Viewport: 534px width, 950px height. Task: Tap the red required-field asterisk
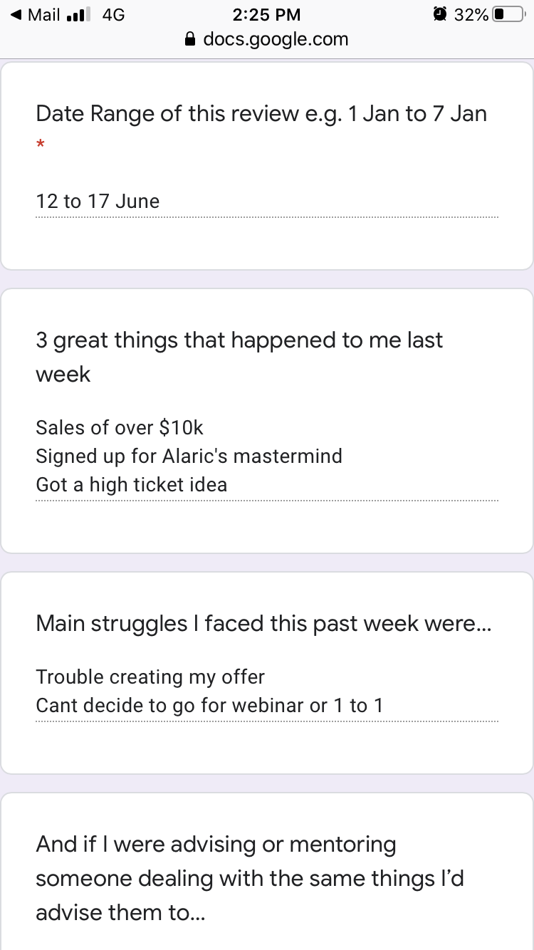click(x=41, y=145)
